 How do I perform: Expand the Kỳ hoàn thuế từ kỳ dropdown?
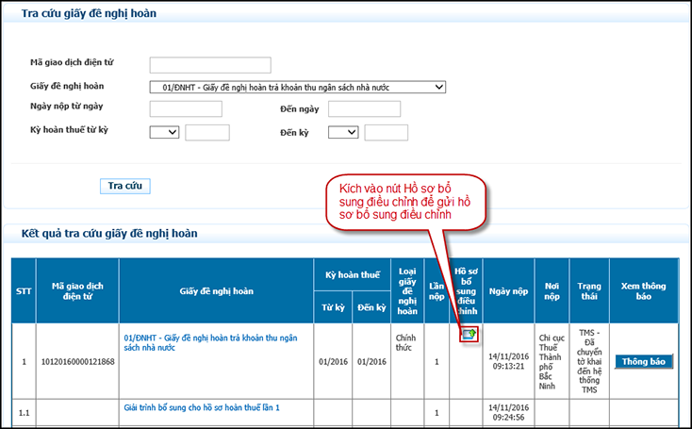164,132
